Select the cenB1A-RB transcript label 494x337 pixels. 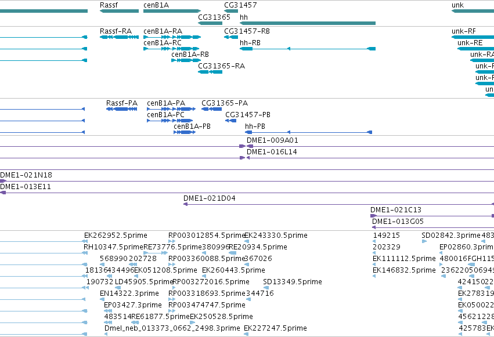point(190,55)
